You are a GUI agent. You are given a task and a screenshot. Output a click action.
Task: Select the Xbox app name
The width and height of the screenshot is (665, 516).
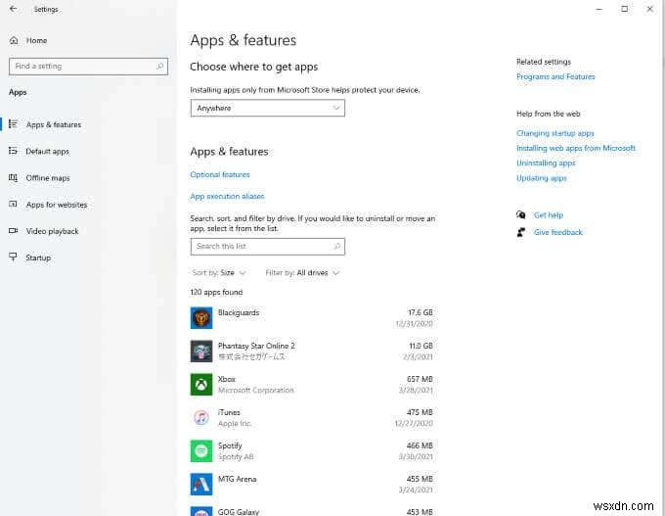pyautogui.click(x=227, y=379)
